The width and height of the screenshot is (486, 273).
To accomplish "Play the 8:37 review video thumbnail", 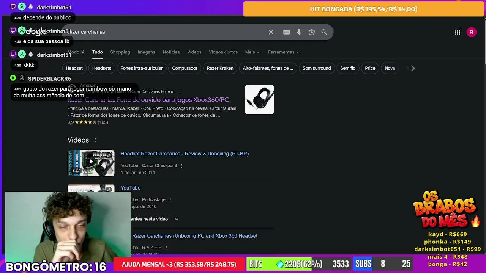I will click(91, 163).
